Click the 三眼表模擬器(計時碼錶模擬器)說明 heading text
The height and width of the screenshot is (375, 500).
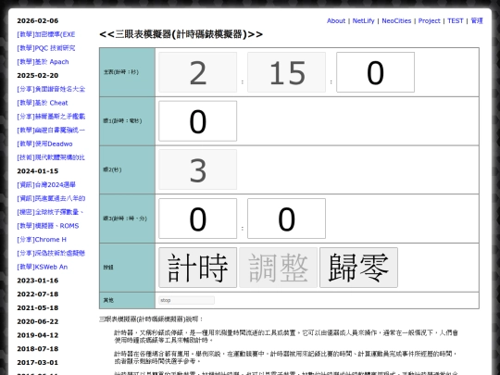pyautogui.click(x=151, y=319)
